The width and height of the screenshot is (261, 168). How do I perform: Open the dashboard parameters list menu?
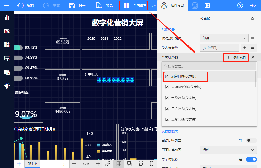(253, 48)
